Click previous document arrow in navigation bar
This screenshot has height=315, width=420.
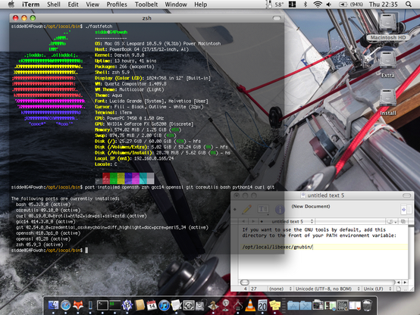point(243,222)
